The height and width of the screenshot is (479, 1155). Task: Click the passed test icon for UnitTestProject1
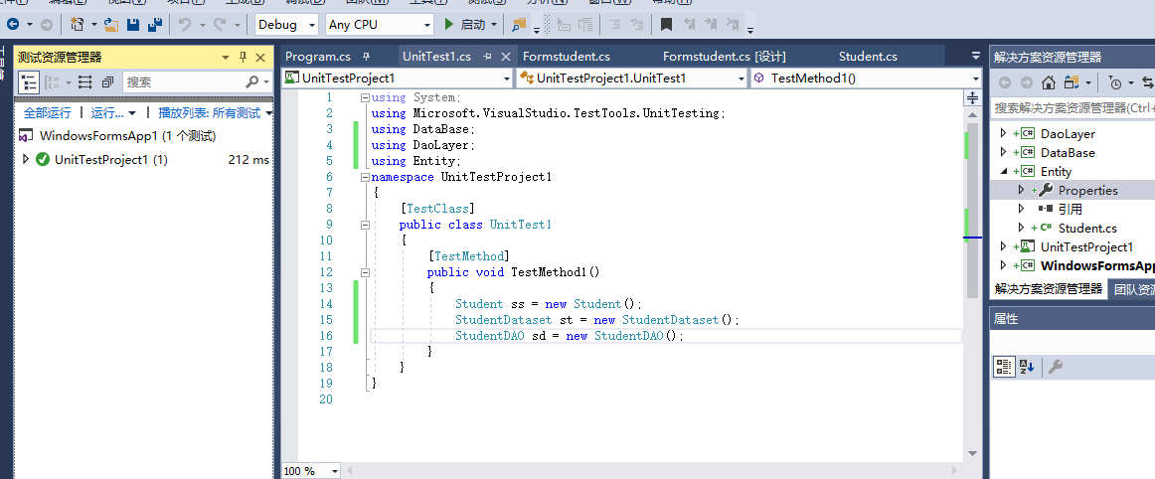[43, 159]
